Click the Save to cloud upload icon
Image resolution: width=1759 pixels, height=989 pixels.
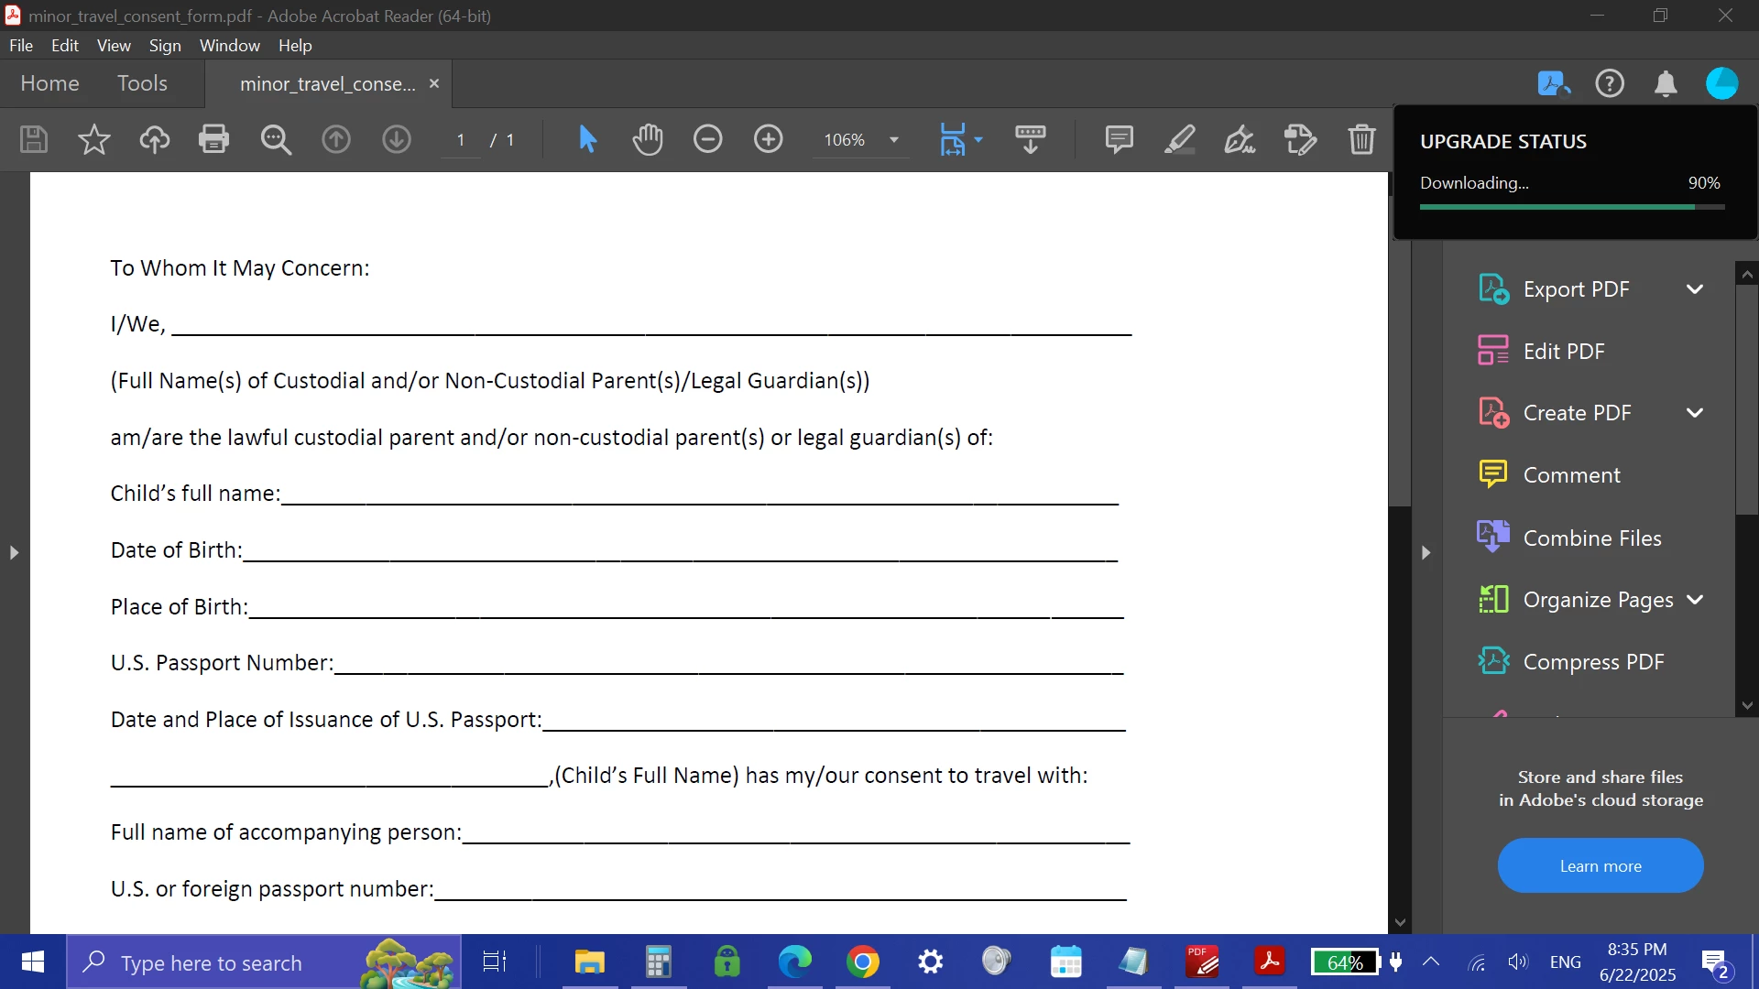click(x=154, y=139)
